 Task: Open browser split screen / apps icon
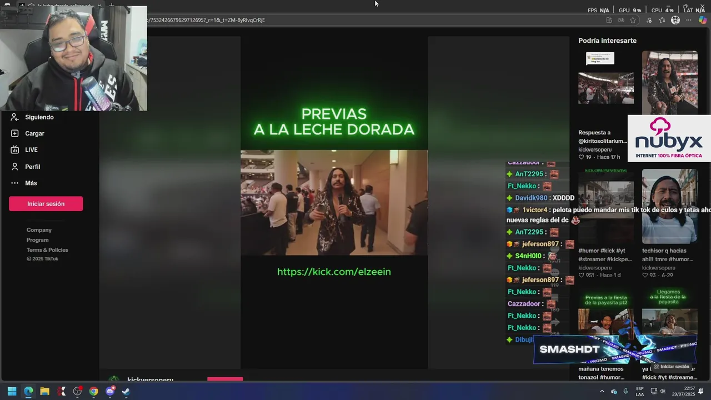609,20
